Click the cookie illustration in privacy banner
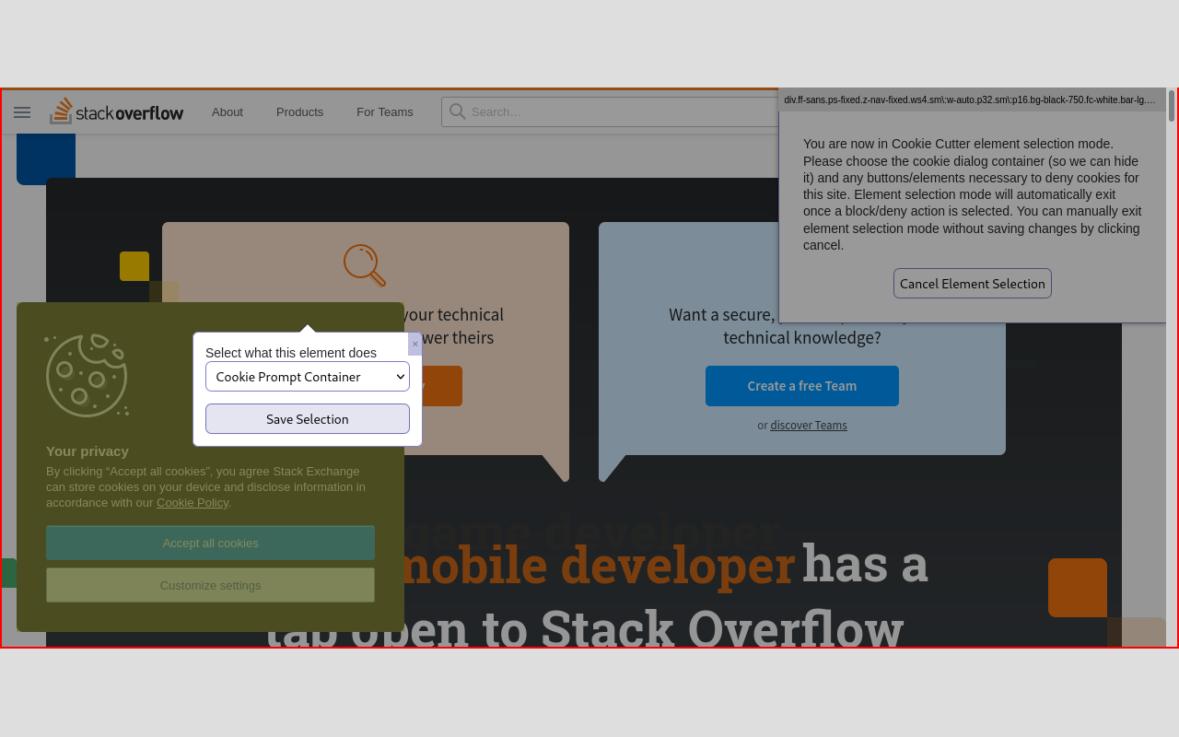Screen dimensions: 1179x737 pyautogui.click(x=87, y=375)
